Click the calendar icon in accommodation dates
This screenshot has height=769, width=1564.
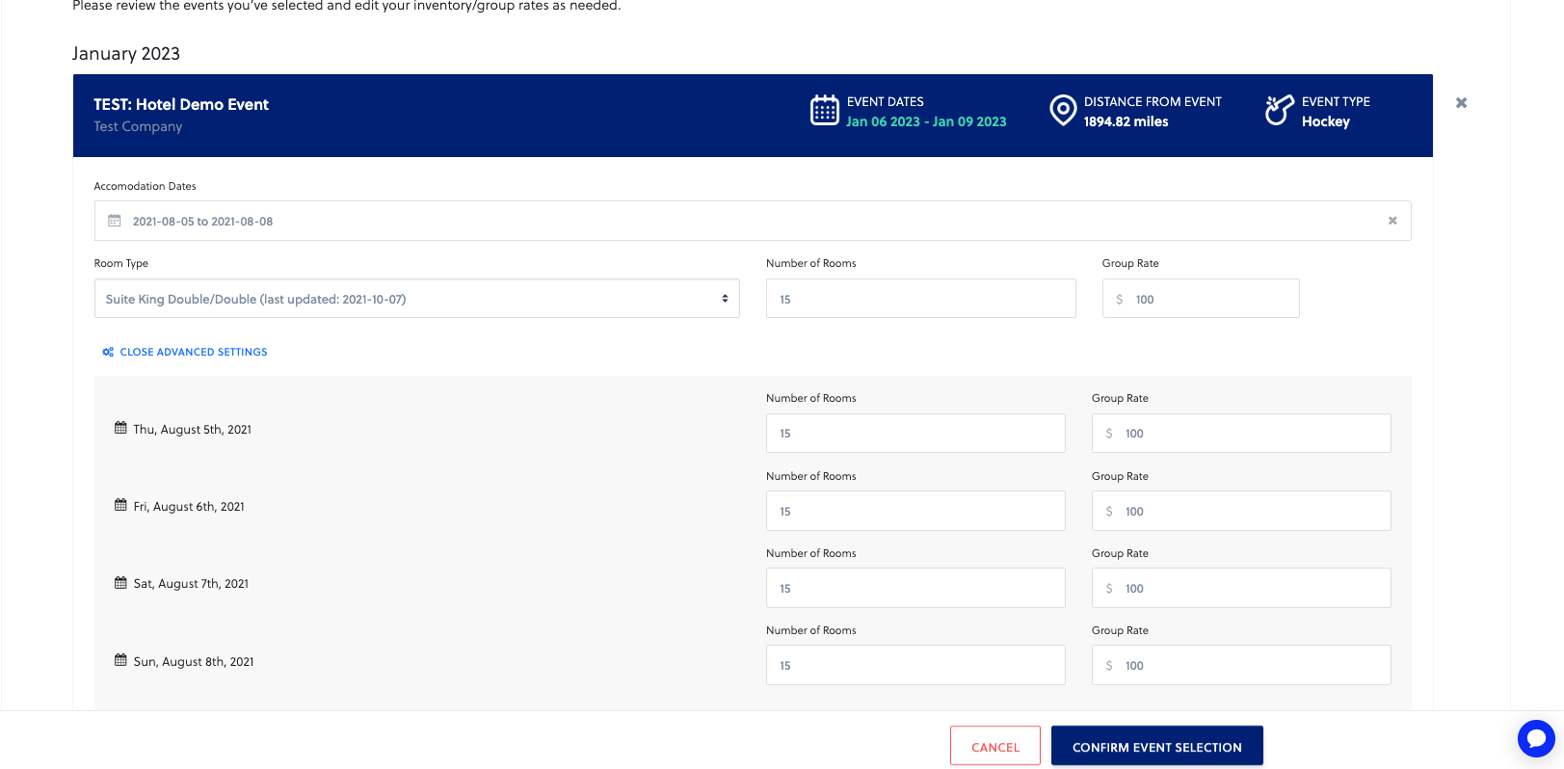tap(115, 221)
